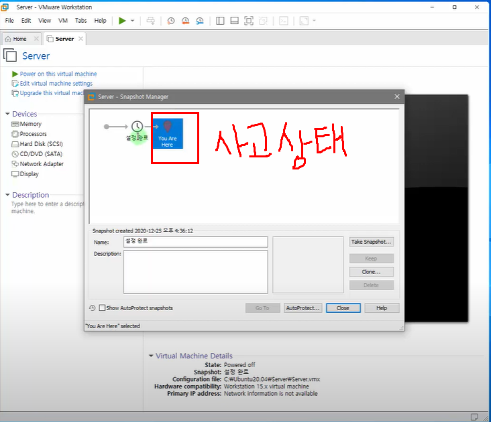
Task: Click the snapshot tree root dot
Action: 107,127
